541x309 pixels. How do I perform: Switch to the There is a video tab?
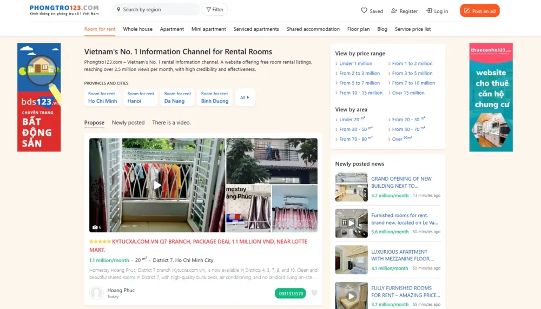point(171,122)
